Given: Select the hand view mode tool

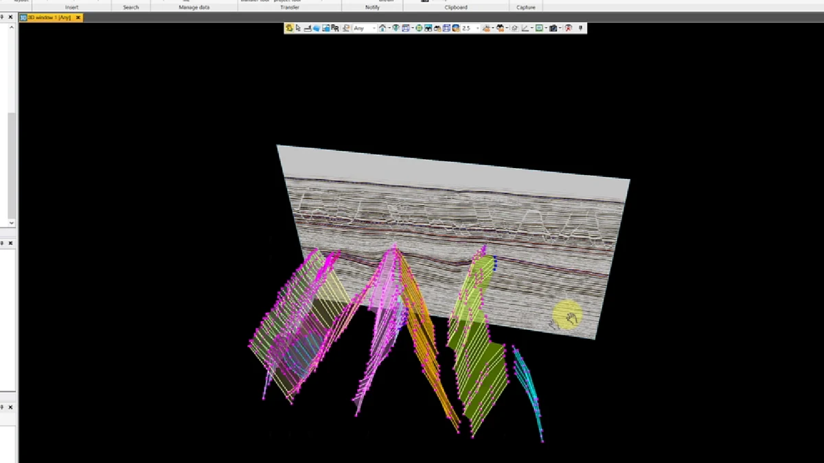Looking at the screenshot, I should [x=289, y=28].
